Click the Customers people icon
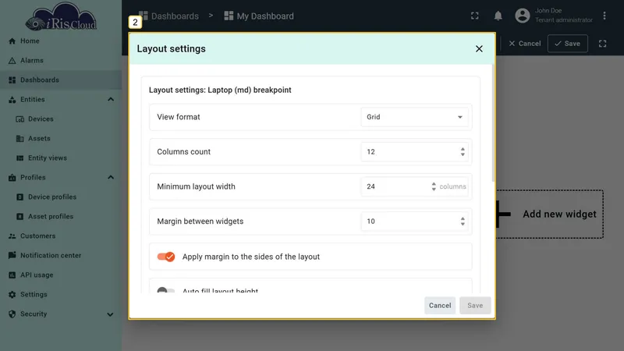Viewport: 624px width, 351px height. coord(12,236)
